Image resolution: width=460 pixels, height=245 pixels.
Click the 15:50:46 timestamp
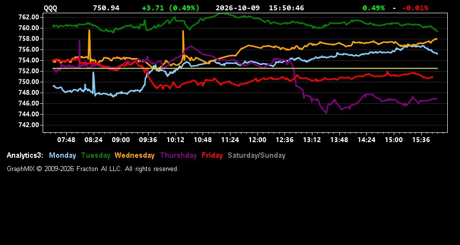point(286,8)
